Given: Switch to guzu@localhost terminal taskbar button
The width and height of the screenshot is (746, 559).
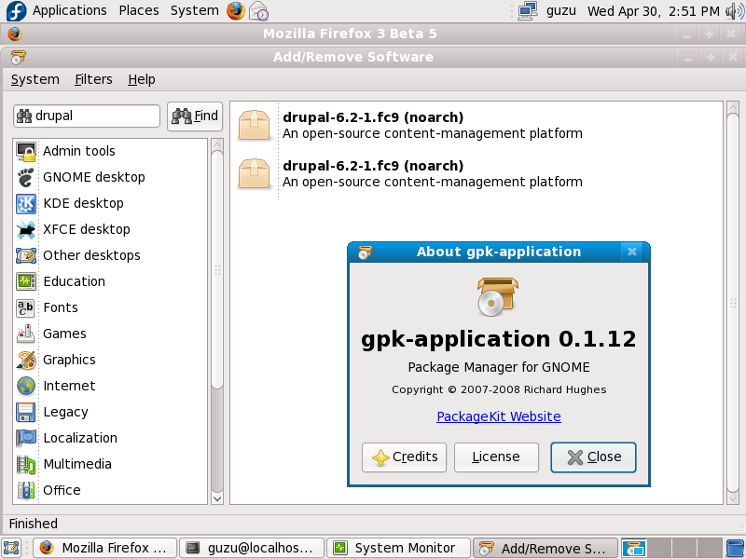Looking at the screenshot, I should [x=253, y=548].
